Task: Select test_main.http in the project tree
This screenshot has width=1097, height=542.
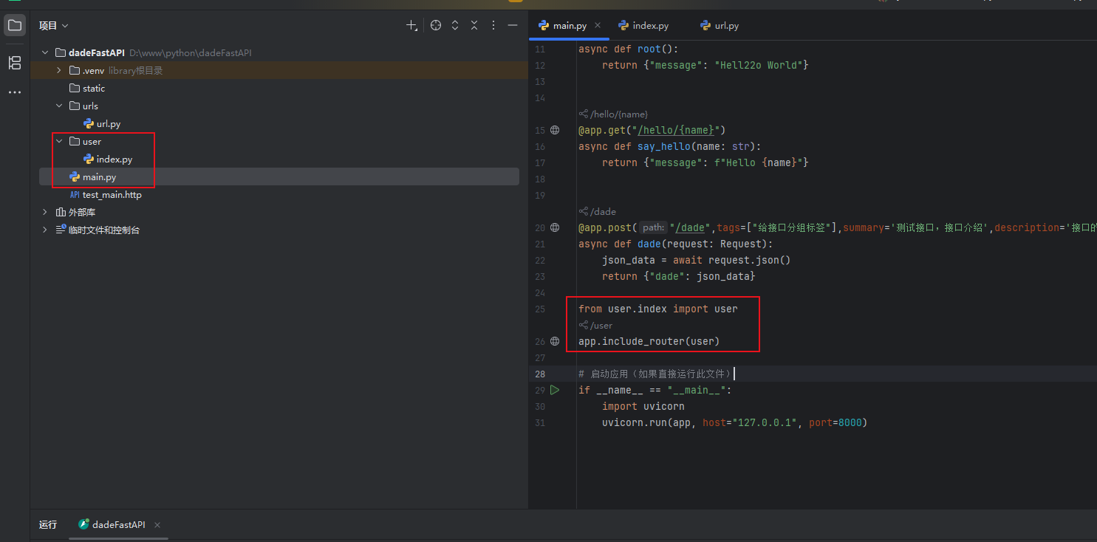Action: [112, 195]
